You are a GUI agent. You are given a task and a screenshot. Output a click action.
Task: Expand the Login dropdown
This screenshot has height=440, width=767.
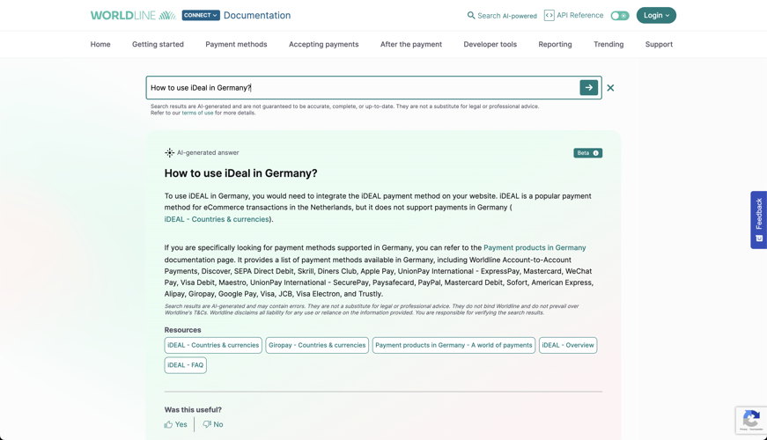(656, 15)
